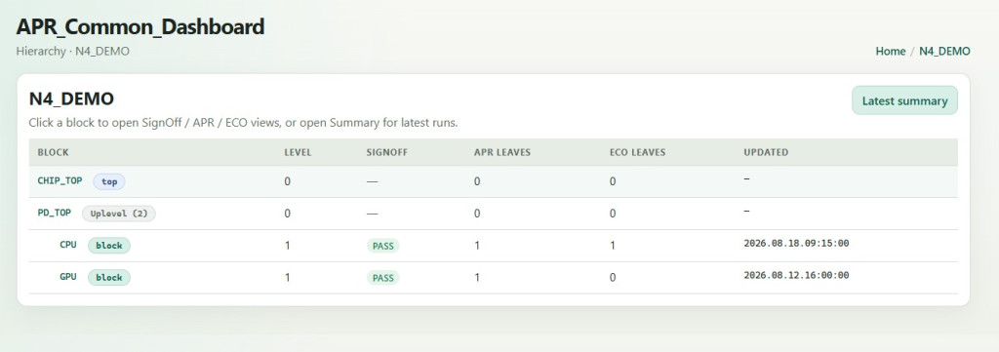Click the N4_DEMO card heading
The image size is (999, 352).
[x=71, y=98]
